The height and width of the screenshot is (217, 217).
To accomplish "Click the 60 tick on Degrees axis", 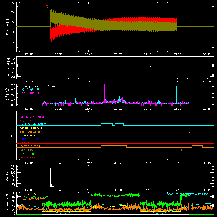I will pos(14,201).
